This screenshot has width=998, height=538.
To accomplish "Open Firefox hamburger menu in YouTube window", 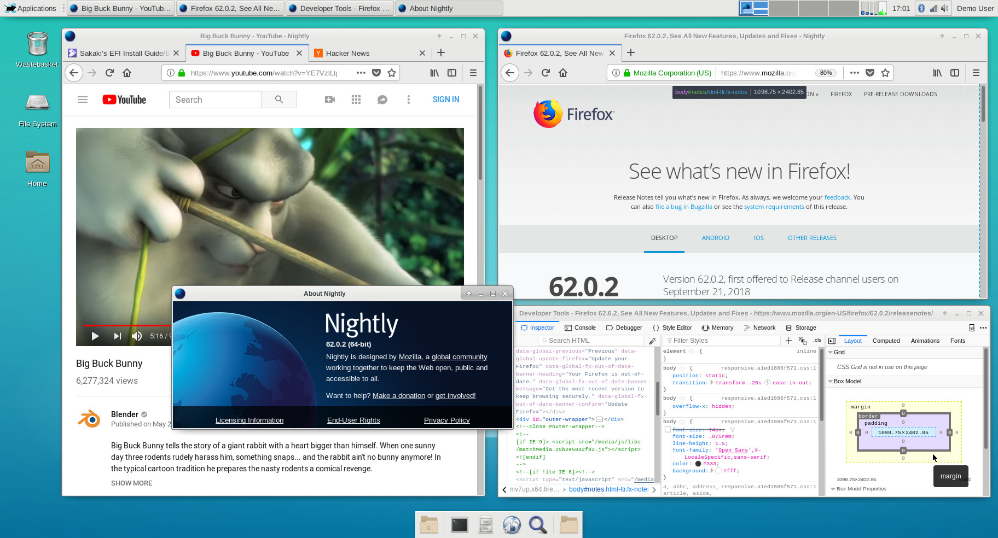I will tap(473, 73).
